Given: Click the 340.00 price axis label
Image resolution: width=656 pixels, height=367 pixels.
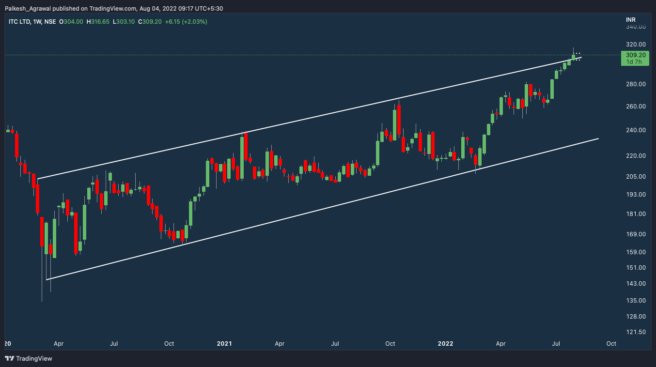Looking at the screenshot, I should click(x=636, y=27).
